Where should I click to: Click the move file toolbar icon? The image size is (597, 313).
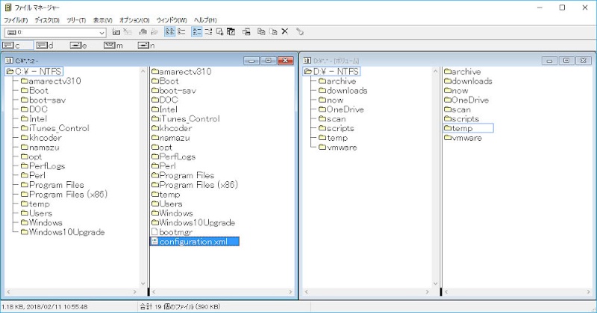click(x=272, y=32)
